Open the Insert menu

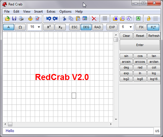click(x=38, y=12)
